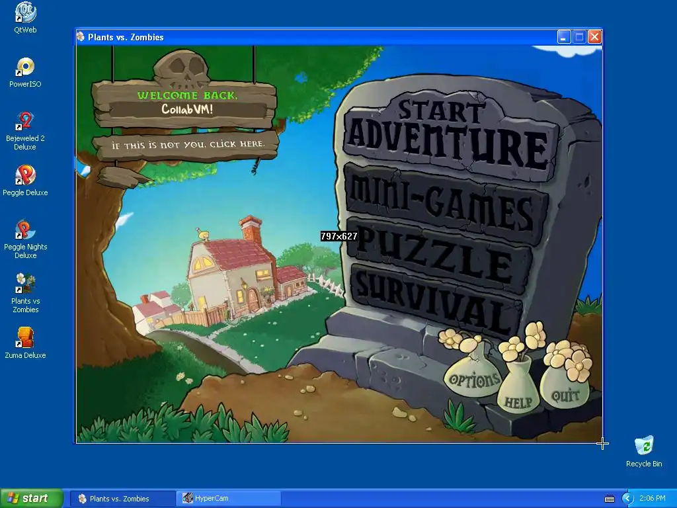This screenshot has height=508, width=677.
Task: Switch to Plants vs. Zombies taskbar button
Action: coord(122,499)
